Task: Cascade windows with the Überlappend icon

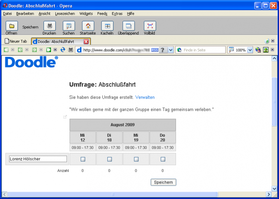Action: click(128, 26)
